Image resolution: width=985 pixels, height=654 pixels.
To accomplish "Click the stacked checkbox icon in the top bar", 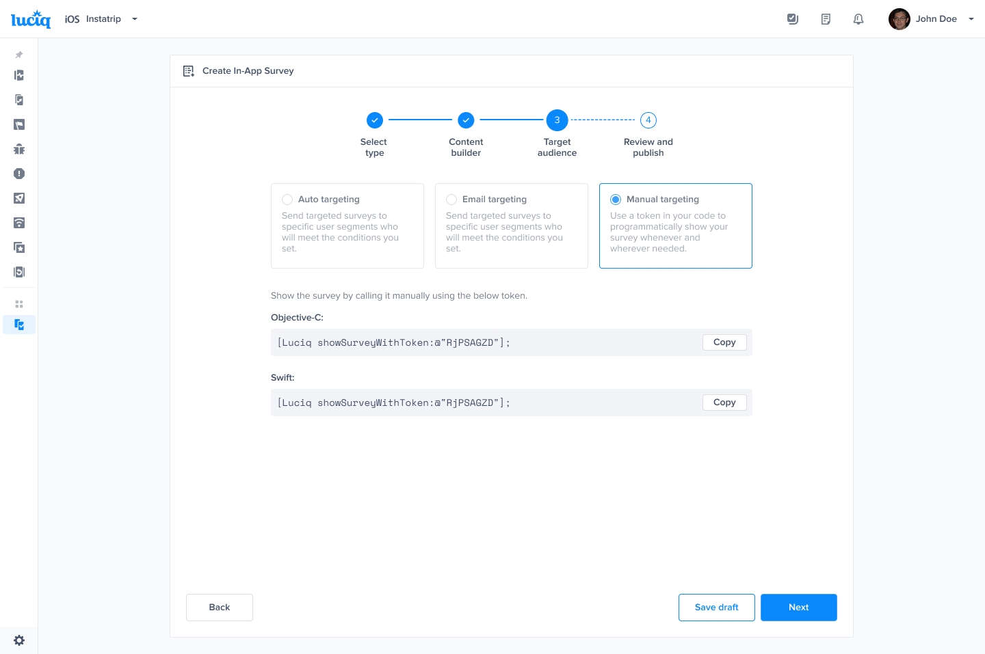I will point(793,19).
